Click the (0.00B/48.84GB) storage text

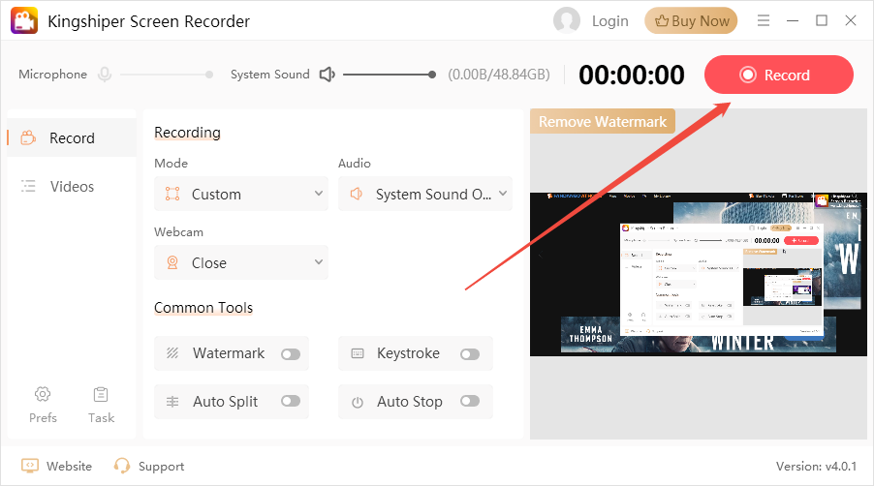[x=499, y=75]
